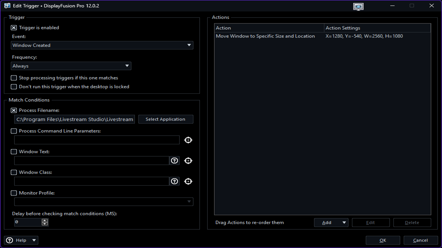Open the Frequency dropdown showing Always

click(x=71, y=66)
